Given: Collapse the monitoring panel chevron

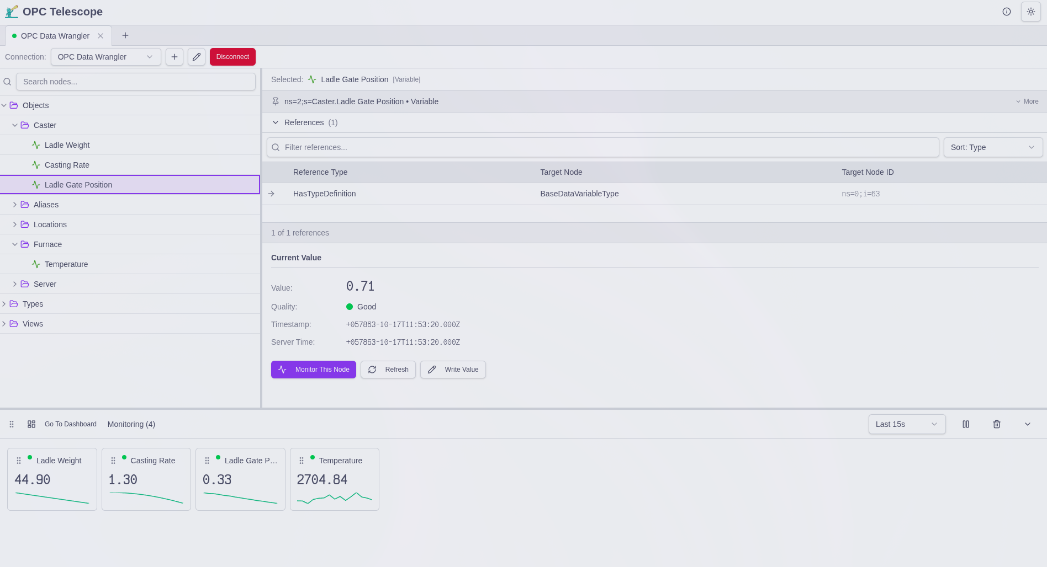Looking at the screenshot, I should pyautogui.click(x=1027, y=424).
